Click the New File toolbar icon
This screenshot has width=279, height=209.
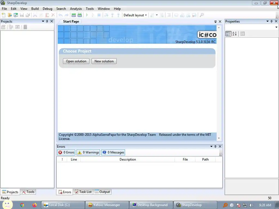click(4, 15)
